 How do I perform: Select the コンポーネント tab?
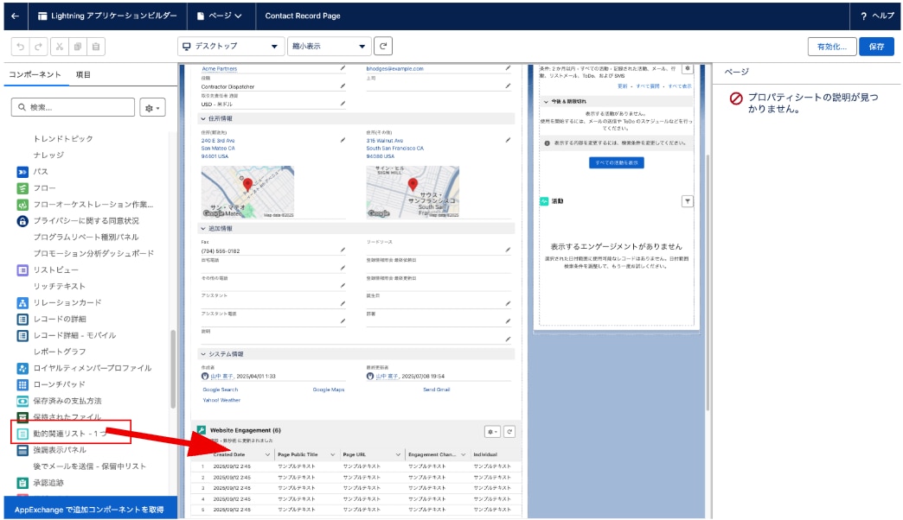point(35,75)
